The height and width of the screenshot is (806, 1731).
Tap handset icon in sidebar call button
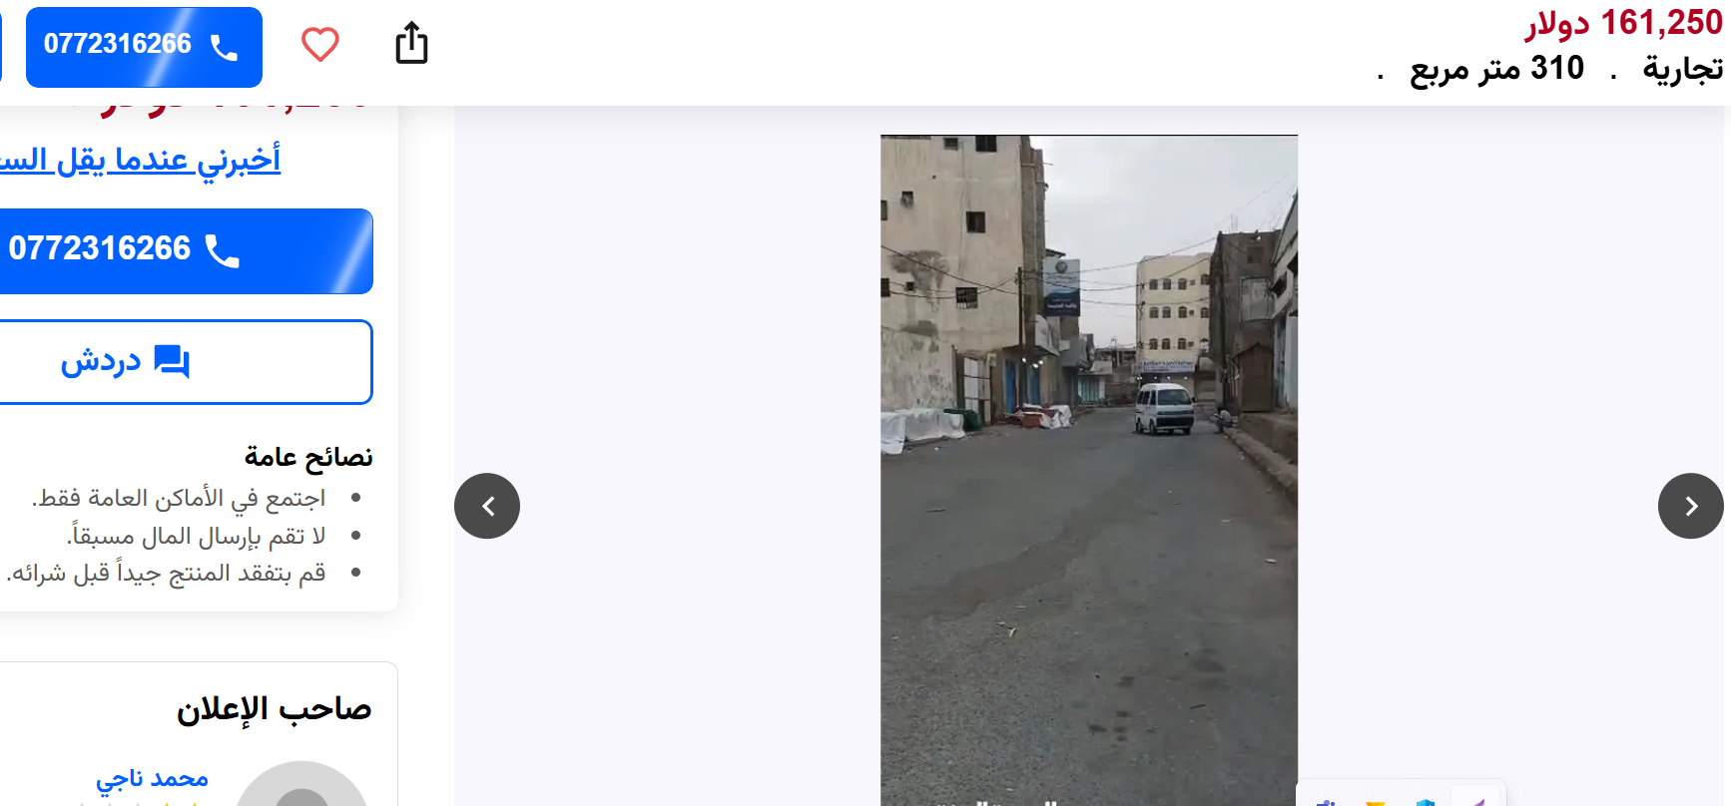222,250
